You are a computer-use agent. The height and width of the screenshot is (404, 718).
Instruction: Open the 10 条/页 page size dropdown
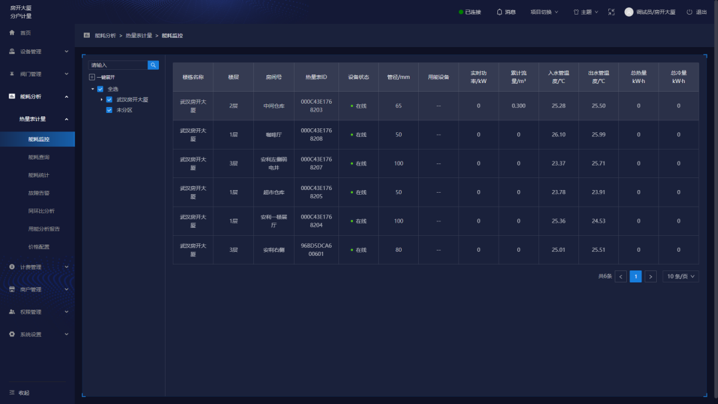(681, 276)
